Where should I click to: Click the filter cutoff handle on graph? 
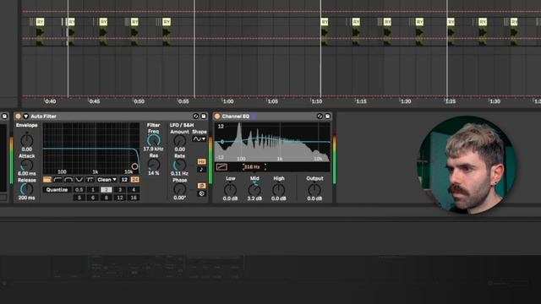[x=134, y=166]
